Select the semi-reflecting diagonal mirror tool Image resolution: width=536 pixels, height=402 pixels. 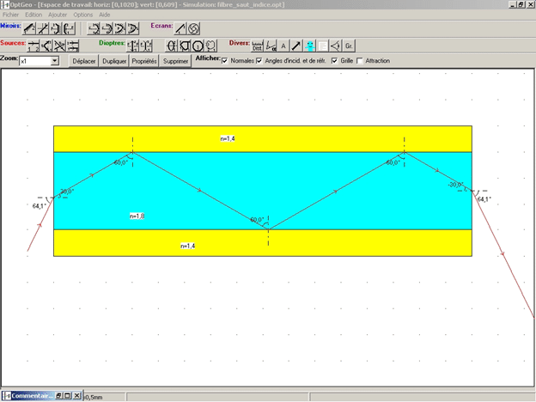pos(42,28)
